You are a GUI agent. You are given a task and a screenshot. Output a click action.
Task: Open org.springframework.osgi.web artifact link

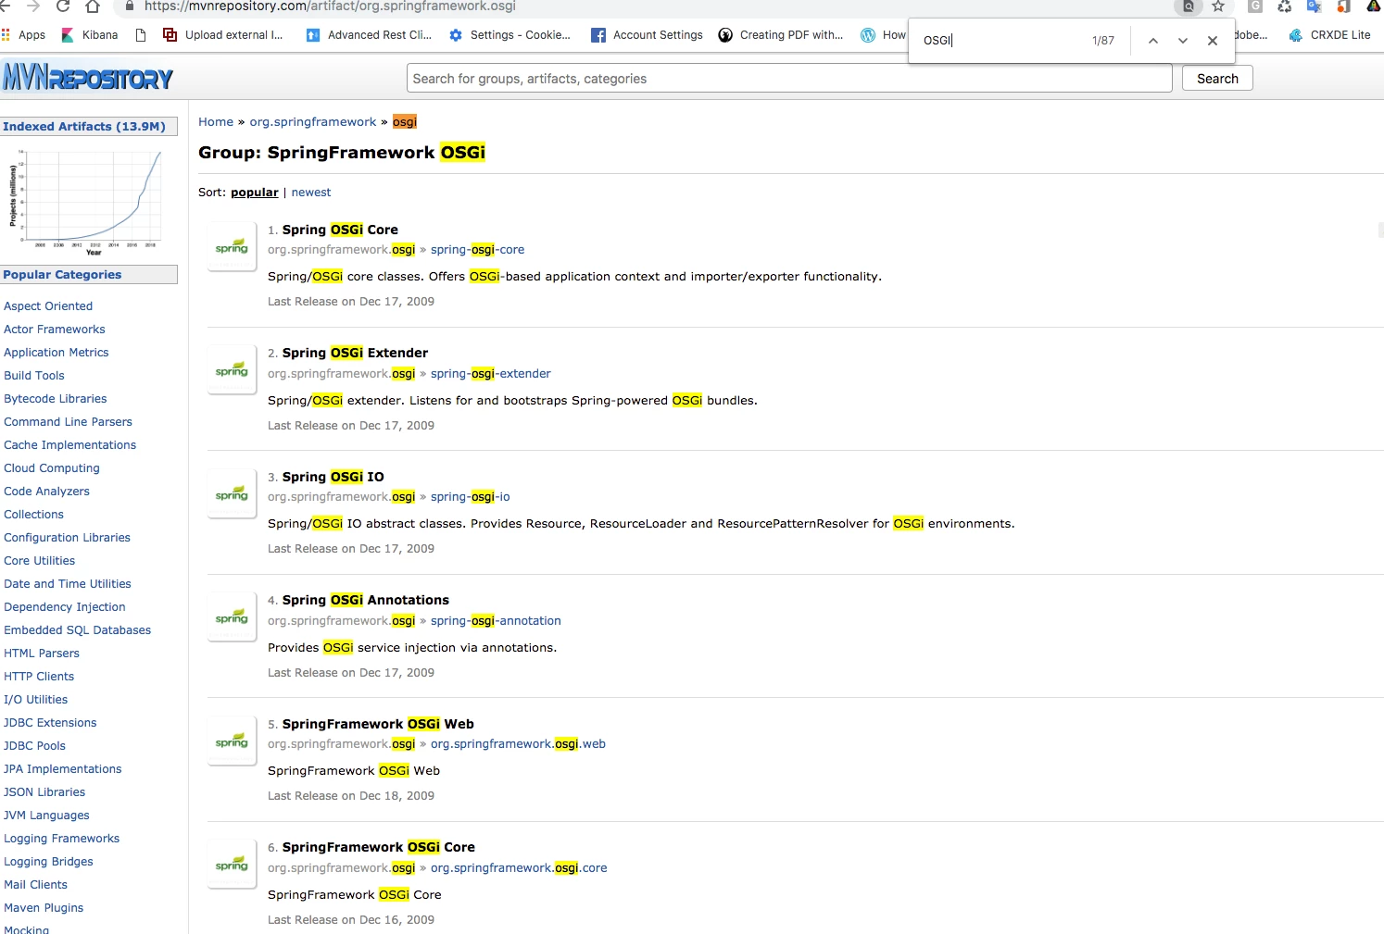click(518, 744)
